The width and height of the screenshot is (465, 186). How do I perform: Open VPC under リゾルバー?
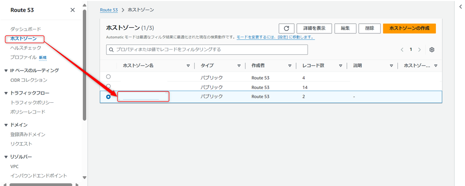pyautogui.click(x=15, y=166)
